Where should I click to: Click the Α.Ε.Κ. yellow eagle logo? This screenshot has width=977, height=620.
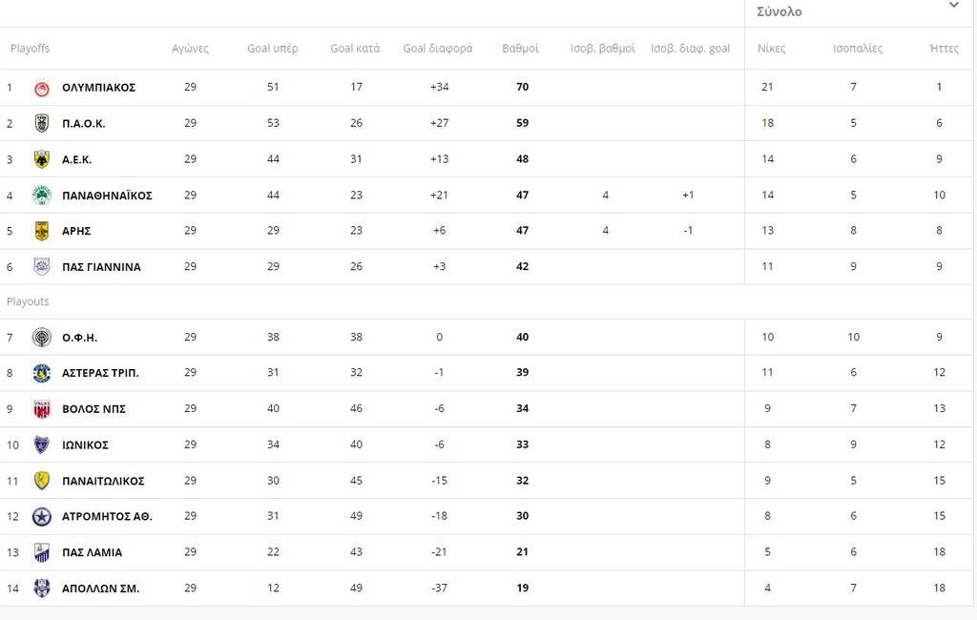pyautogui.click(x=42, y=159)
